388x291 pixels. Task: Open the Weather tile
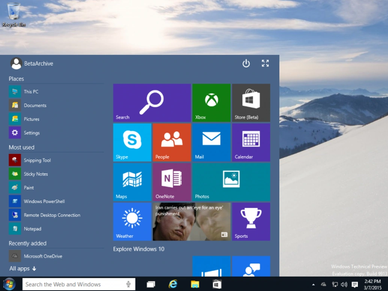pos(132,222)
